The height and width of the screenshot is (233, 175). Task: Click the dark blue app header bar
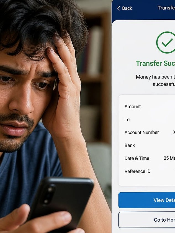143,10
